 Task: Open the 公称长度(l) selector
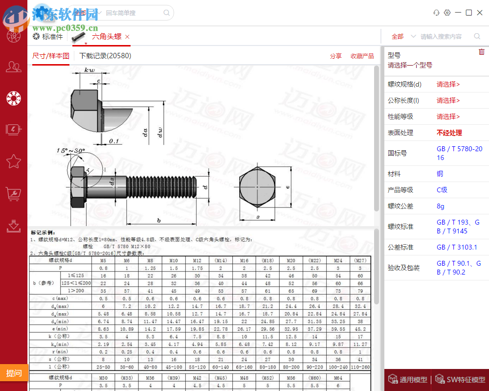(448, 100)
